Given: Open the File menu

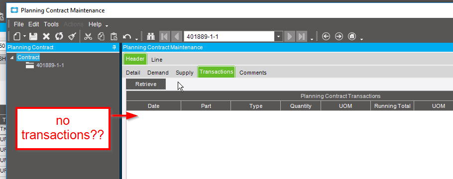Looking at the screenshot, I should 19,24.
